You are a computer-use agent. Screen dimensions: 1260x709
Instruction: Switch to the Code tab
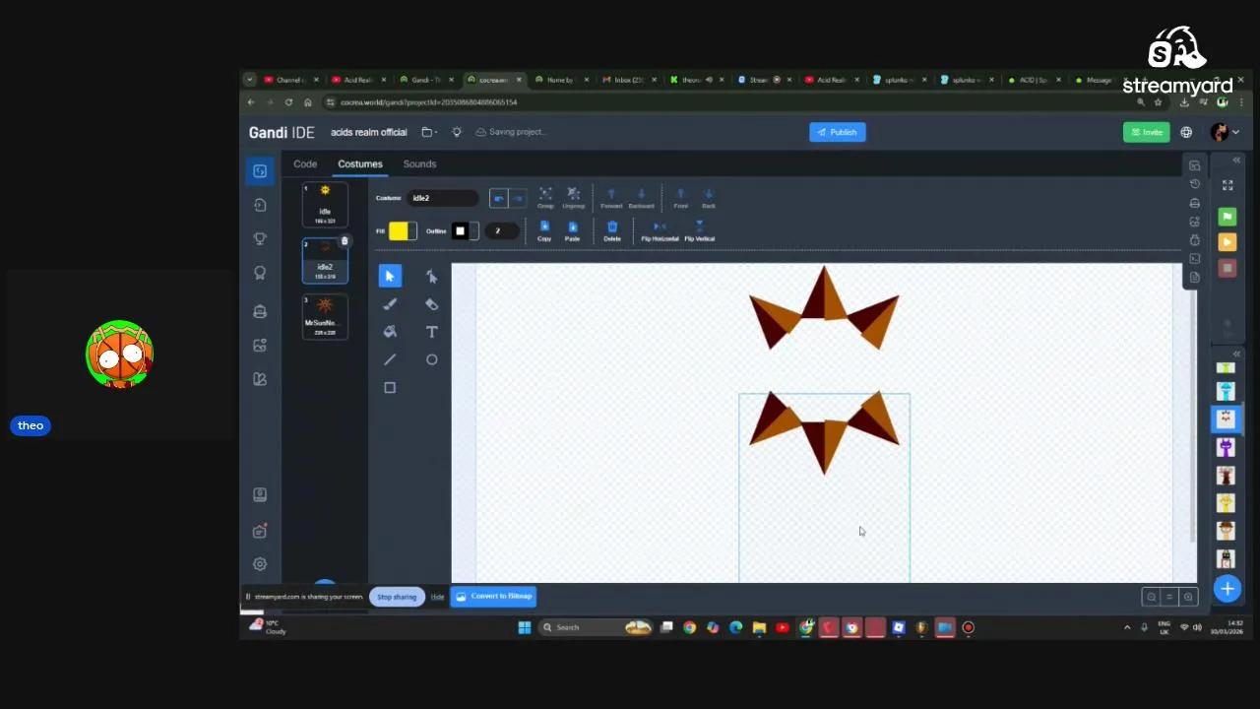(x=305, y=164)
